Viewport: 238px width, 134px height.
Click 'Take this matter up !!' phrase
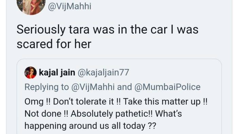(165, 102)
